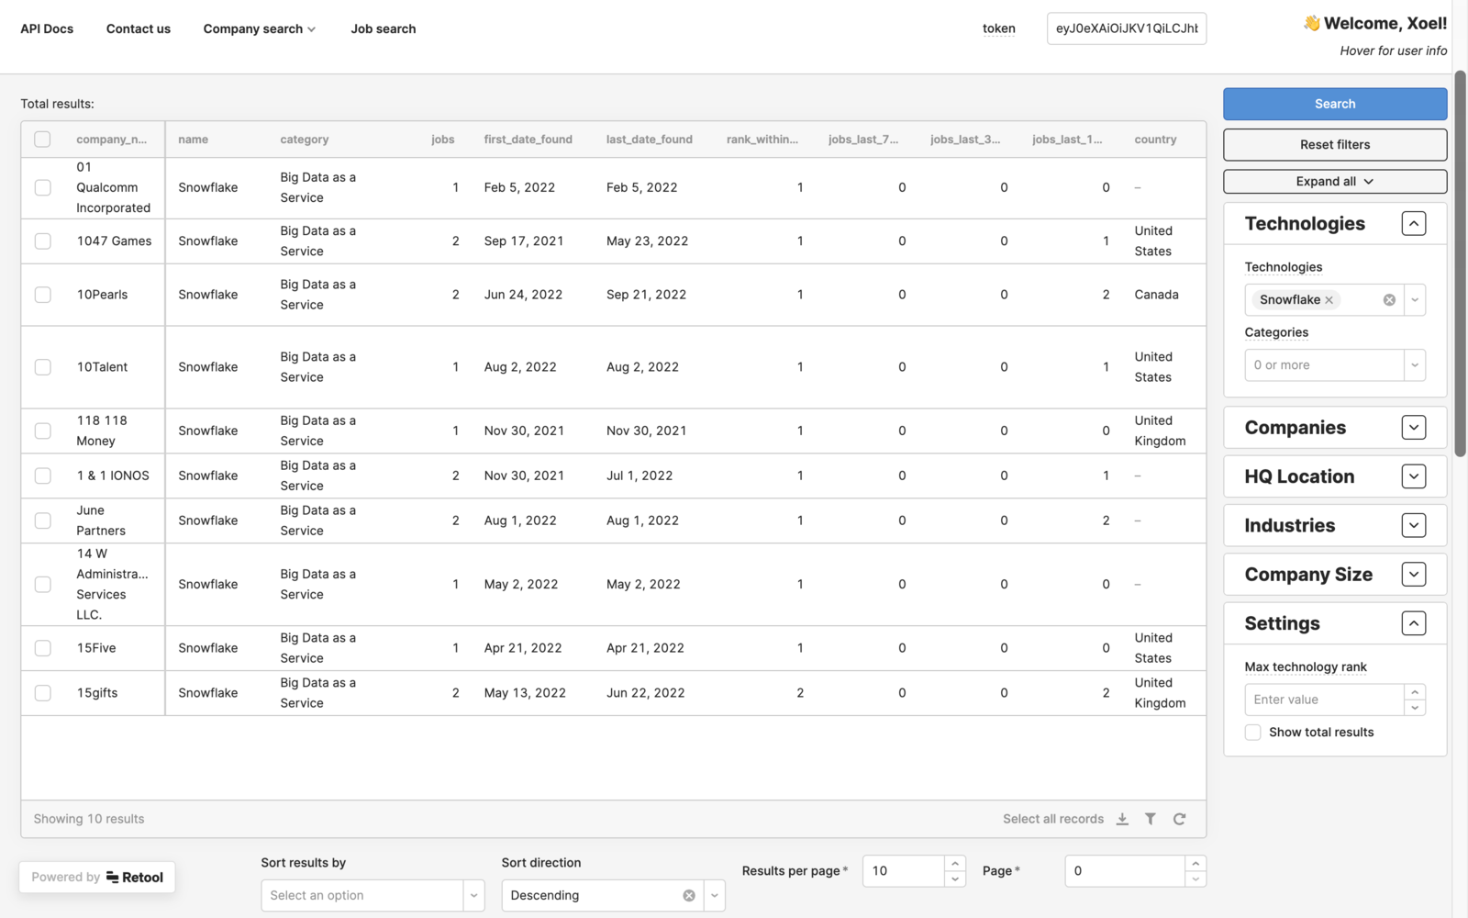This screenshot has height=918, width=1468.
Task: Enable the Show total results checkbox
Action: coord(1252,733)
